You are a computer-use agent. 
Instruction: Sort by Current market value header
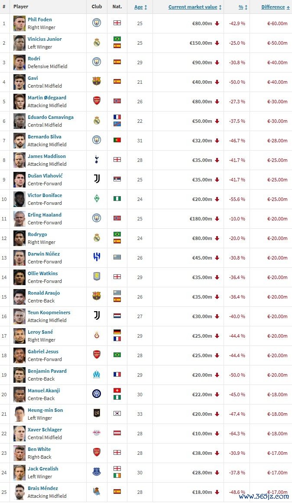193,7
